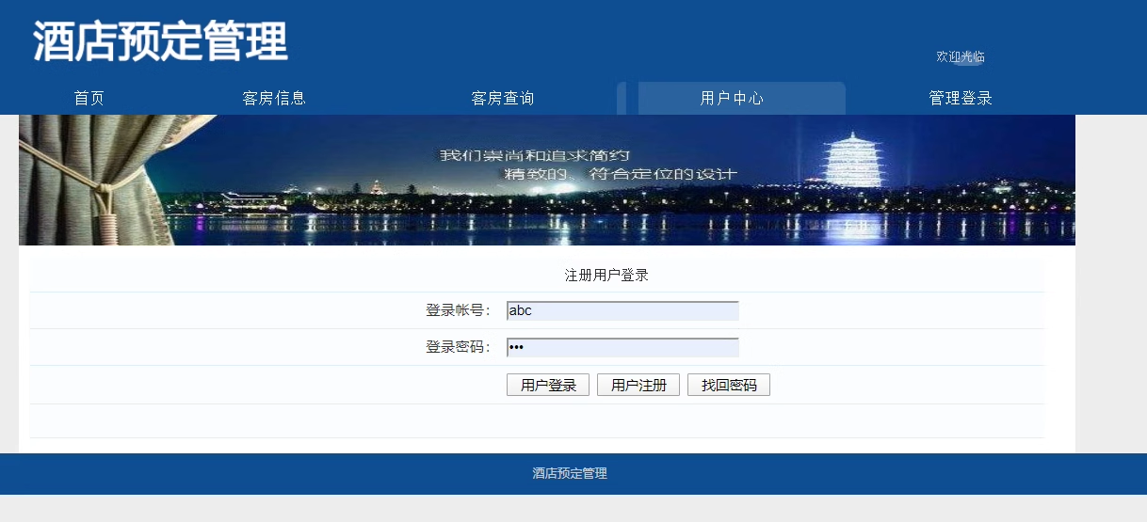Go to the 首页 home page
Image resolution: width=1147 pixels, height=522 pixels.
coord(89,98)
